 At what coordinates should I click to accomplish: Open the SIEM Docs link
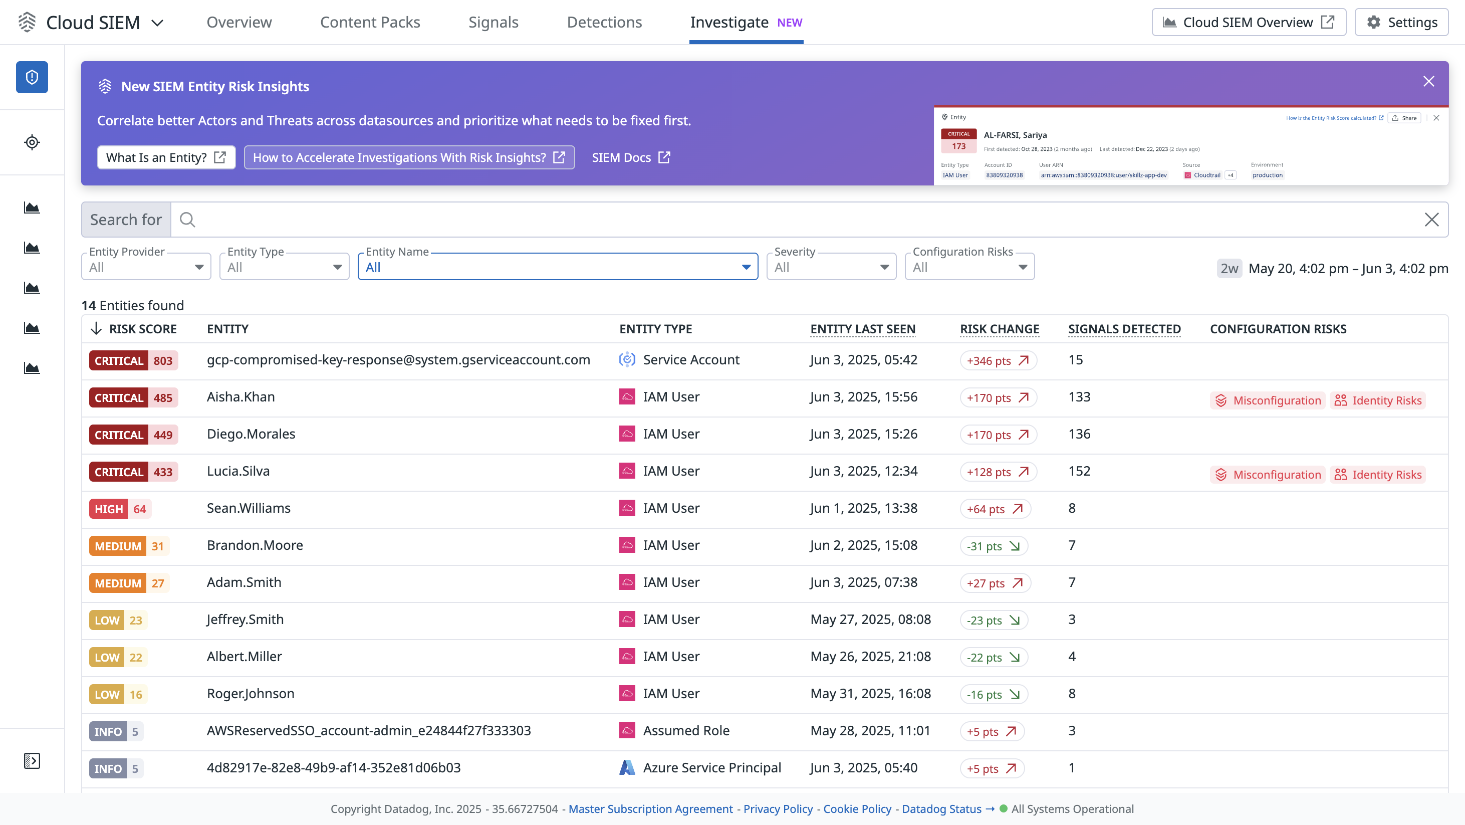pyautogui.click(x=631, y=157)
